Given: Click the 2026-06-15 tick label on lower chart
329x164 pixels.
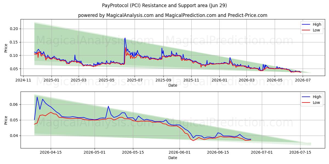Looking at the screenshot, I should click(x=218, y=153).
